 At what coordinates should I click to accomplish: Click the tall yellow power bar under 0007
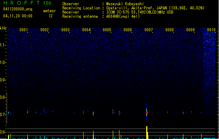(x=147, y=132)
